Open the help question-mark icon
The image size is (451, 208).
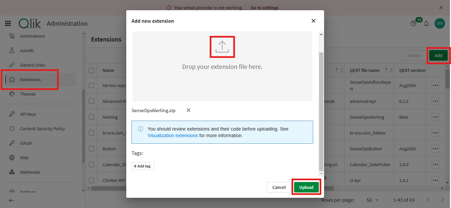click(413, 23)
